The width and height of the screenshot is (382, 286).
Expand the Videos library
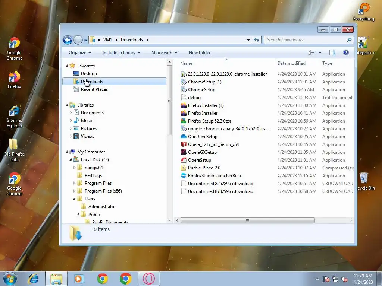(71, 136)
